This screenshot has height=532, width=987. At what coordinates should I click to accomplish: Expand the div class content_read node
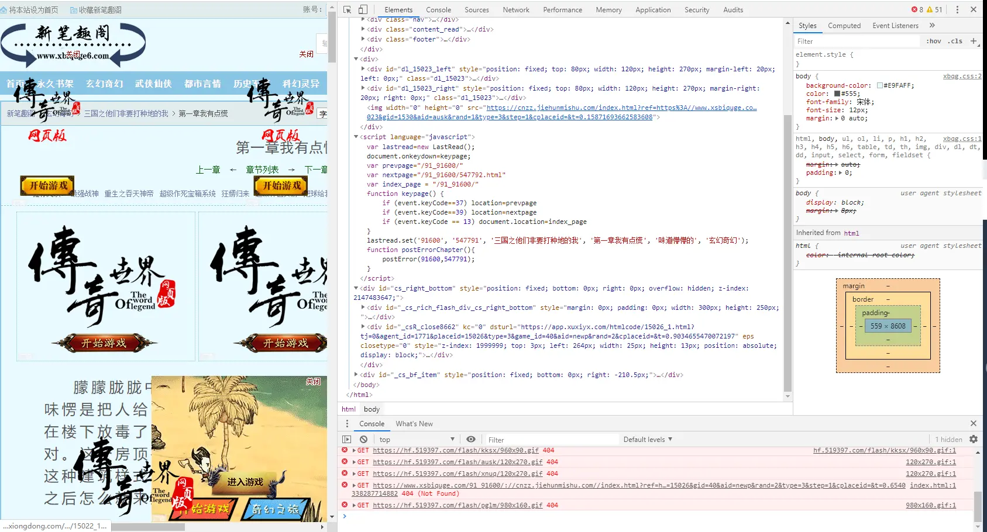363,29
